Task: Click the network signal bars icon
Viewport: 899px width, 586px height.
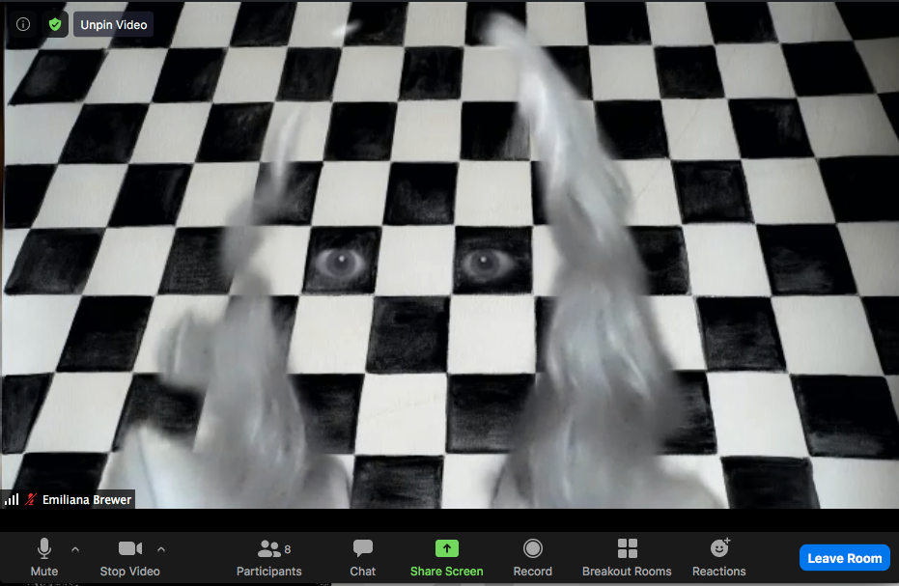Action: point(13,500)
